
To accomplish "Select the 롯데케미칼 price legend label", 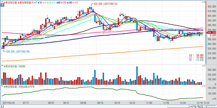I will coord(10,3).
